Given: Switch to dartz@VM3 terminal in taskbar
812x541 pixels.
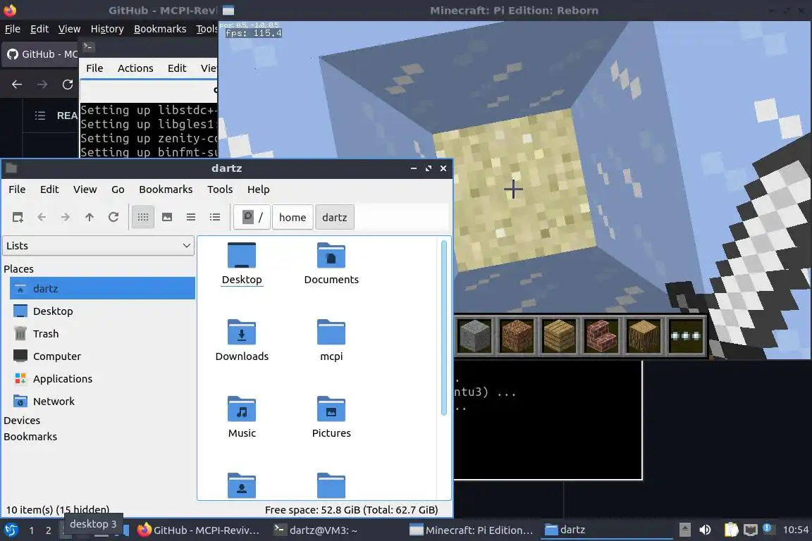Looking at the screenshot, I should [337, 530].
